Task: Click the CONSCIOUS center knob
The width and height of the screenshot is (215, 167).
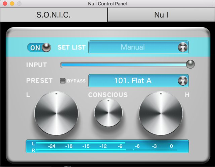Action: pos(108,113)
